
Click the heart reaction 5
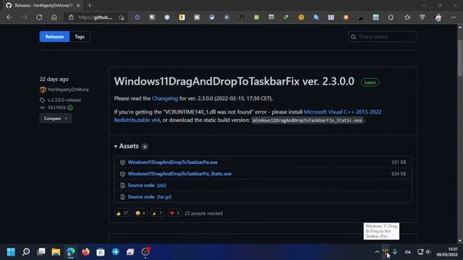(174, 213)
